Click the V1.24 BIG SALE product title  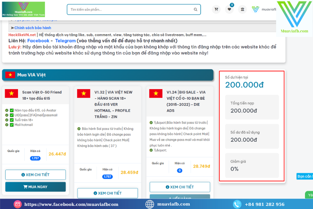coord(186,101)
